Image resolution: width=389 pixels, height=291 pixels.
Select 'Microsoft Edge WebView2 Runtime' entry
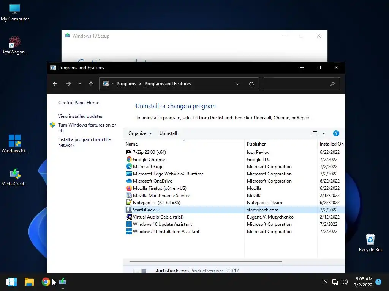pos(168,174)
